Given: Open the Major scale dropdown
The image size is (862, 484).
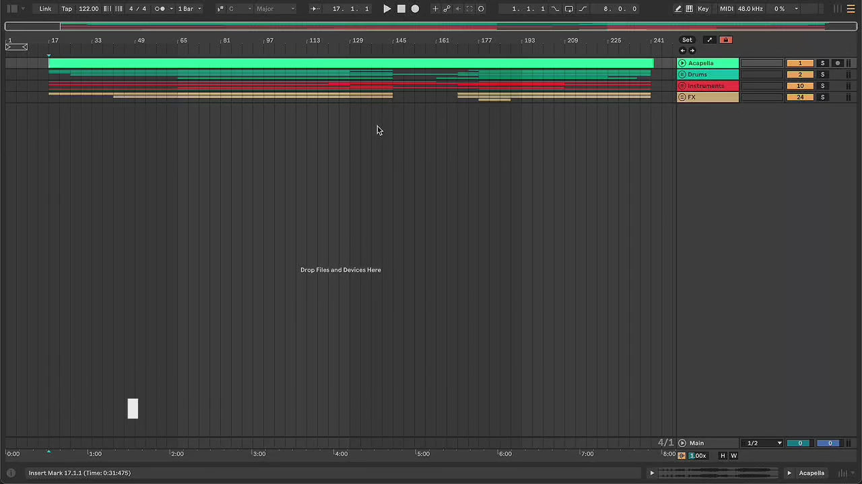Looking at the screenshot, I should point(275,9).
